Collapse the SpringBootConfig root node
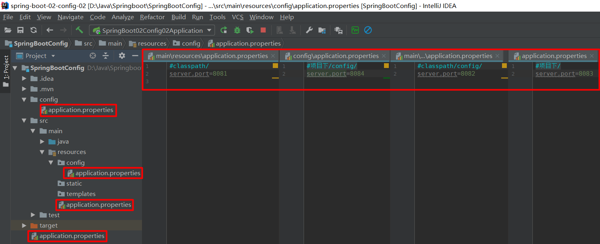 click(16, 68)
